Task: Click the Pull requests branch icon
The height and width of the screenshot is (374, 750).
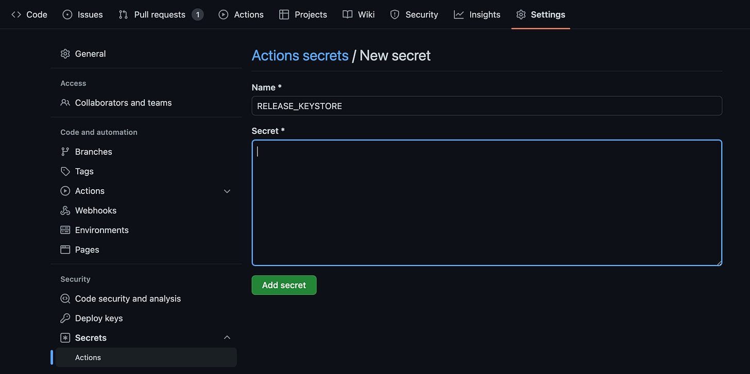Action: [123, 14]
